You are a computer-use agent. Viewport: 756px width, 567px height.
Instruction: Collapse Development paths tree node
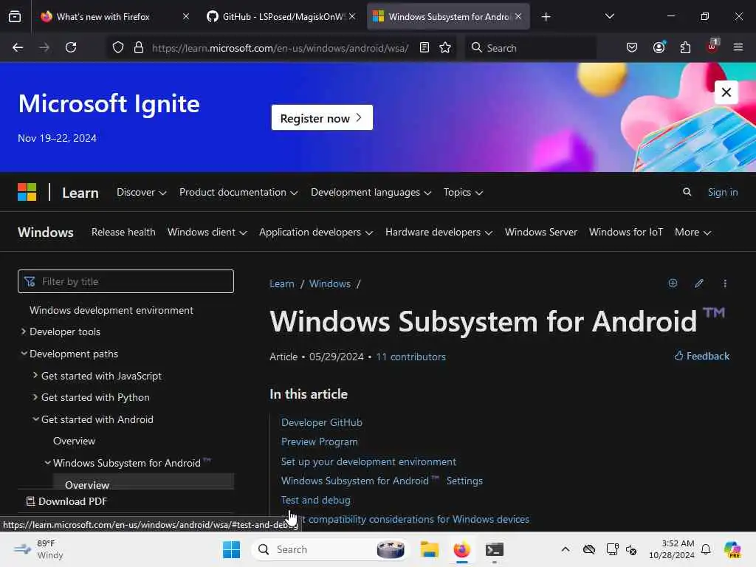click(24, 354)
